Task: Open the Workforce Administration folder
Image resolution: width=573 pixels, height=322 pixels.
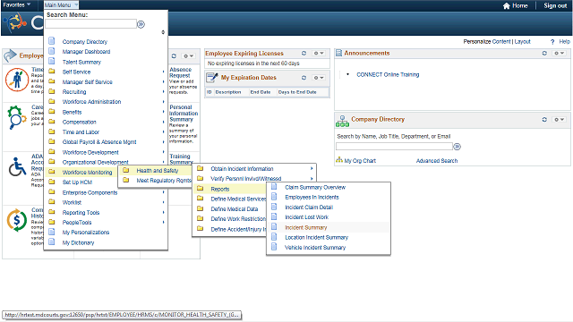Action: click(x=91, y=102)
